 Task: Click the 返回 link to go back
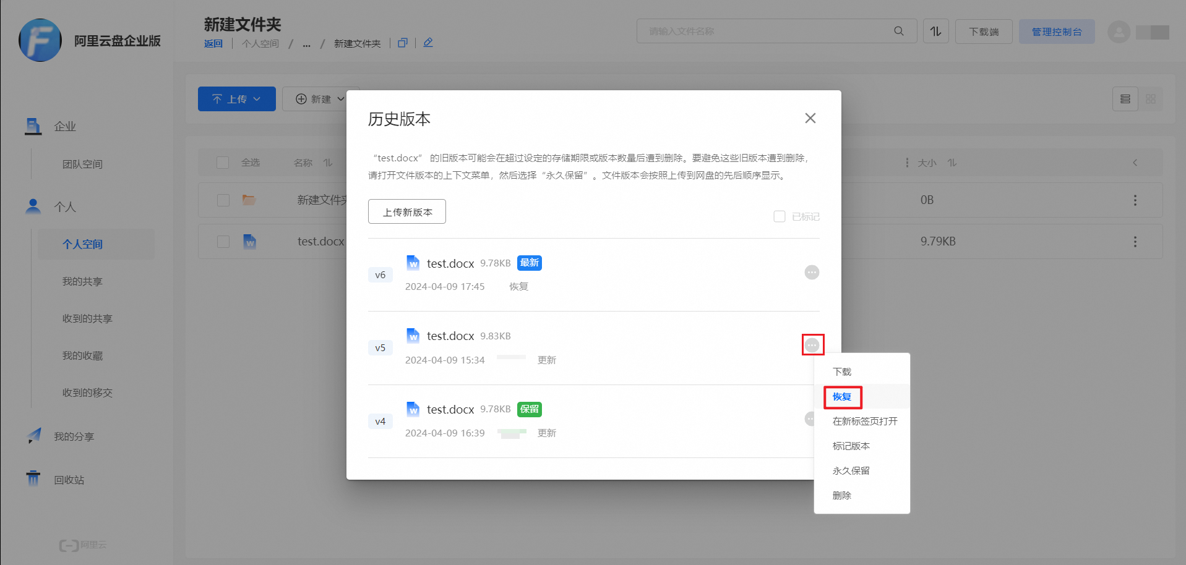click(x=213, y=43)
